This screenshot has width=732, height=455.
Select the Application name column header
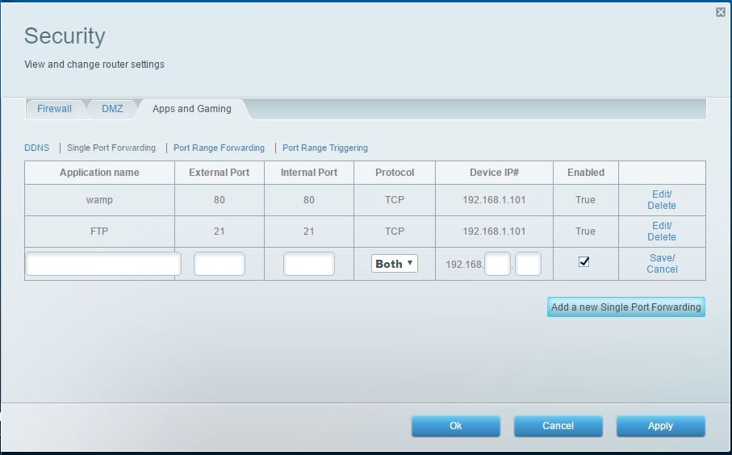99,173
